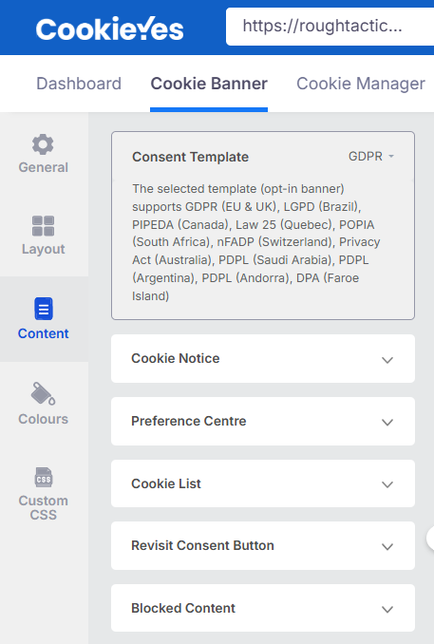Open General settings gear icon
This screenshot has height=644, width=434.
pos(43,144)
